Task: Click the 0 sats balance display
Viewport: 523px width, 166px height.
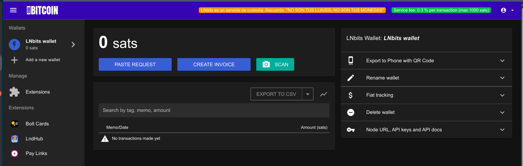Action: coord(118,43)
